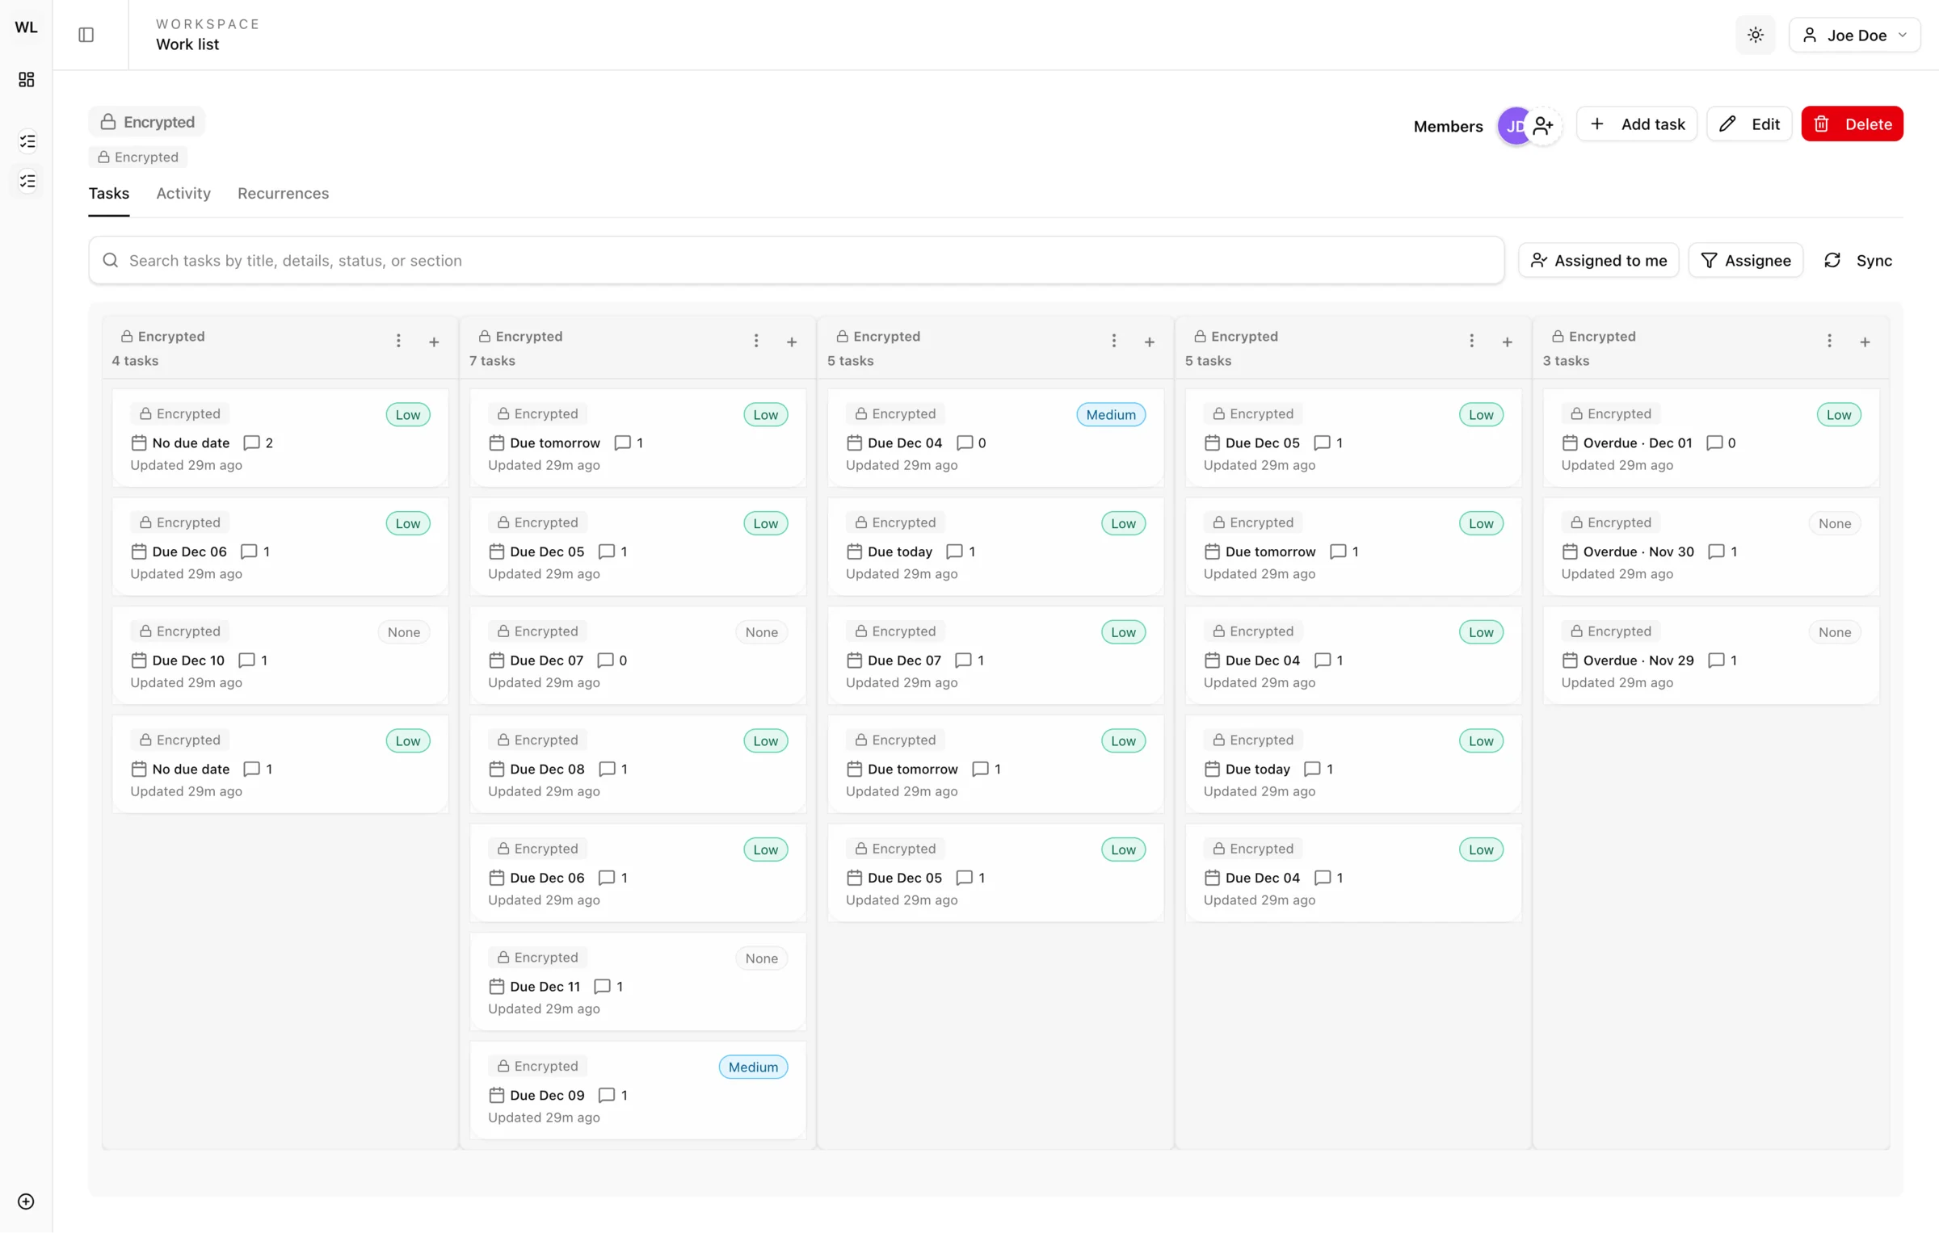The image size is (1939, 1233).
Task: Click the Add task button
Action: pyautogui.click(x=1637, y=124)
